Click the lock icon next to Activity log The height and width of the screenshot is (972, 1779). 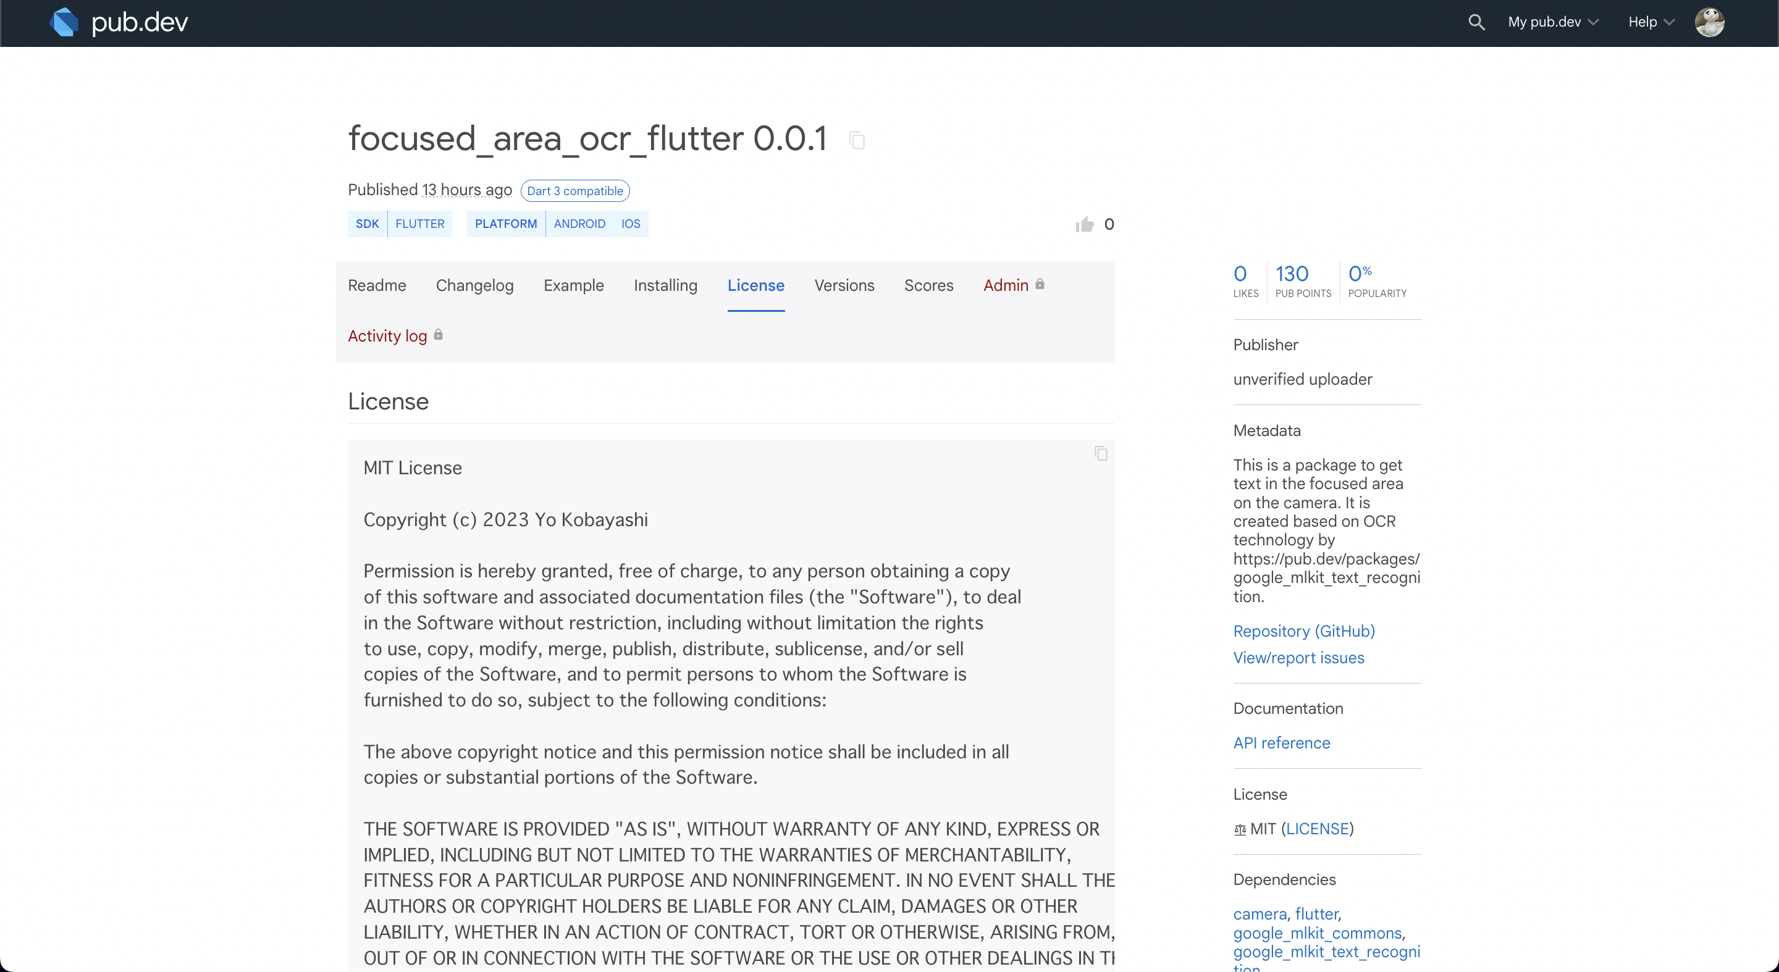coord(442,335)
